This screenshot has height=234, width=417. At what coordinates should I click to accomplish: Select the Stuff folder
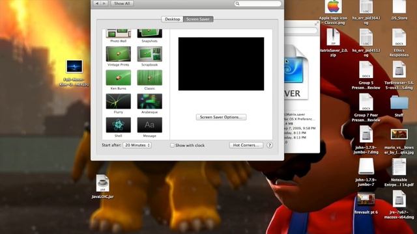399,103
